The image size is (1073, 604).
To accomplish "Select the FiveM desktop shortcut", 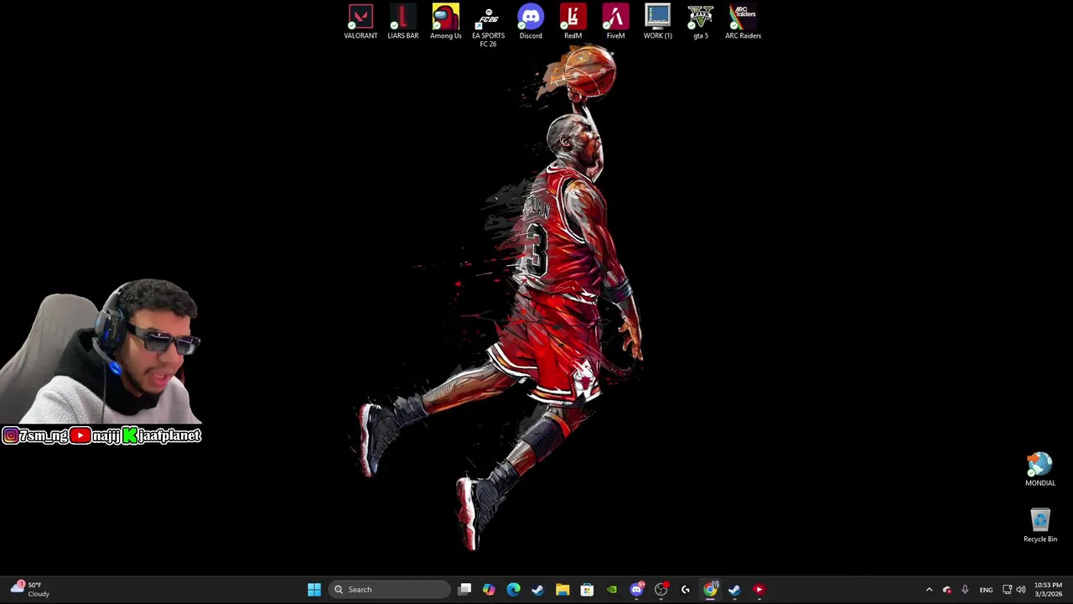I will 615,23.
